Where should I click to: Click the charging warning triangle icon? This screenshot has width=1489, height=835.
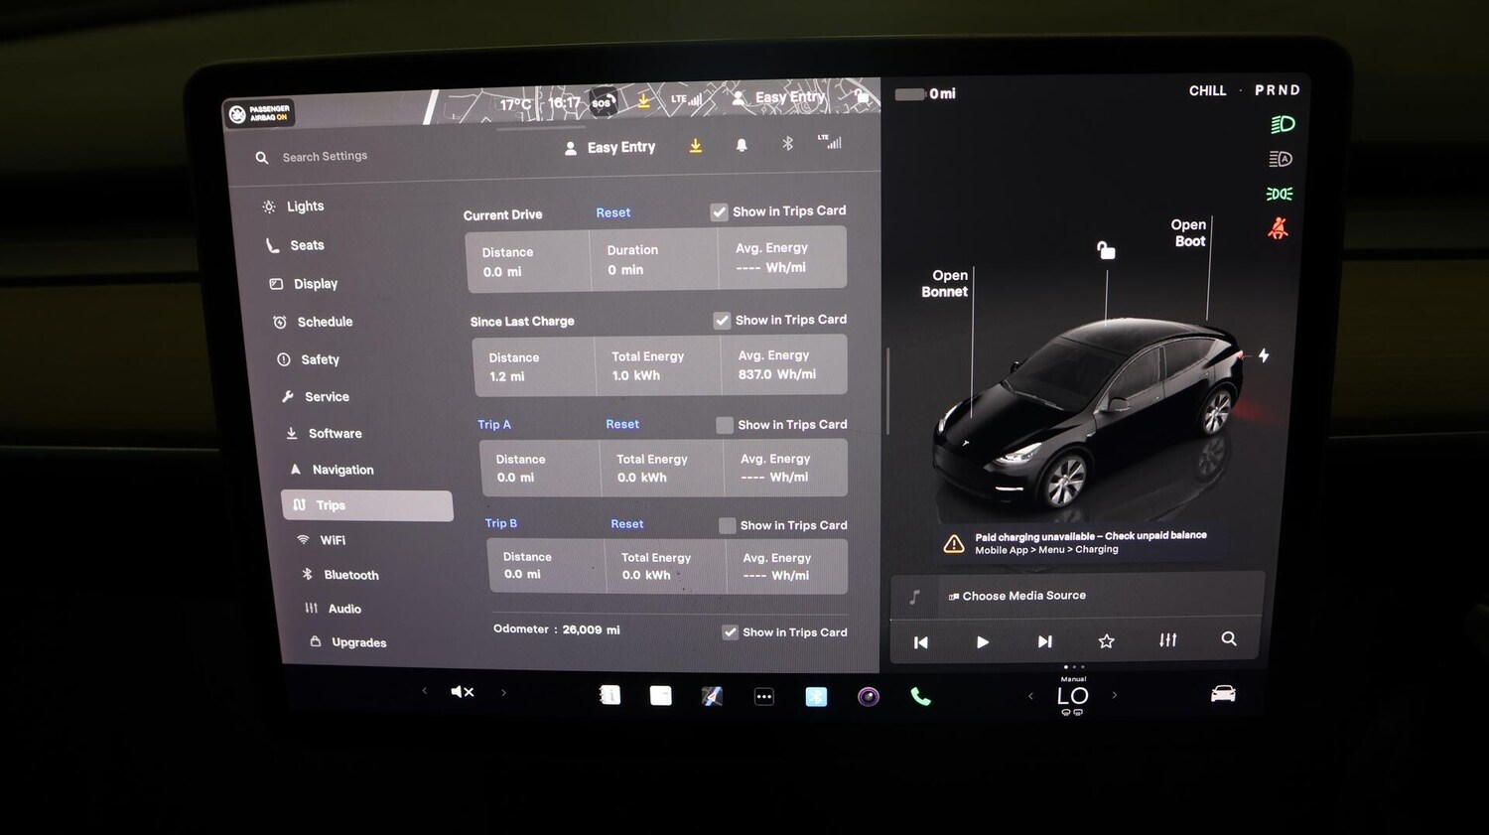click(954, 543)
